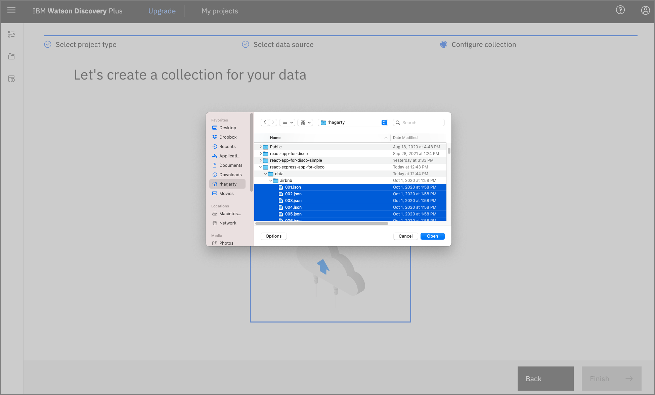Viewport: 655px width, 395px height.
Task: Click the help question mark icon
Action: 621,11
